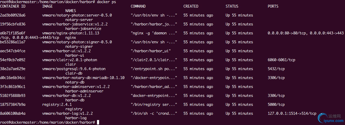The height and width of the screenshot is (125, 345).
Task: Click the CREATED column header
Action: point(191,6)
